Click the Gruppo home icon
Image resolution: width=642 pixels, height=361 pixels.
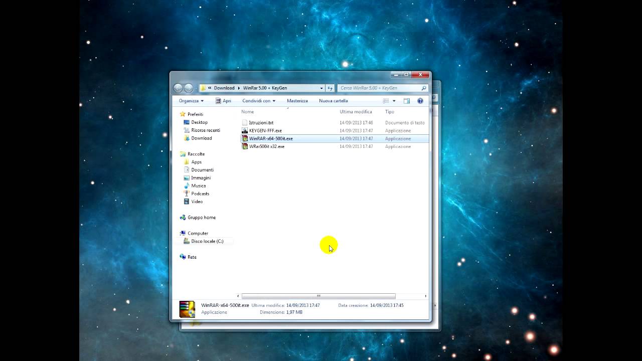[x=183, y=218]
